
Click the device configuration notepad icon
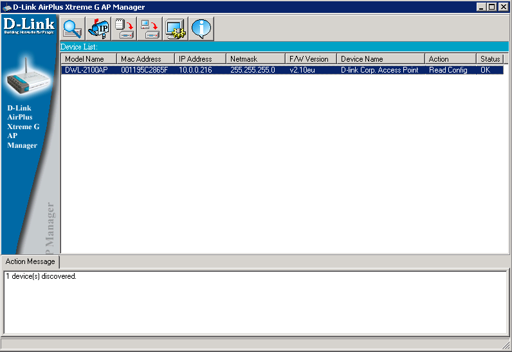tap(124, 29)
